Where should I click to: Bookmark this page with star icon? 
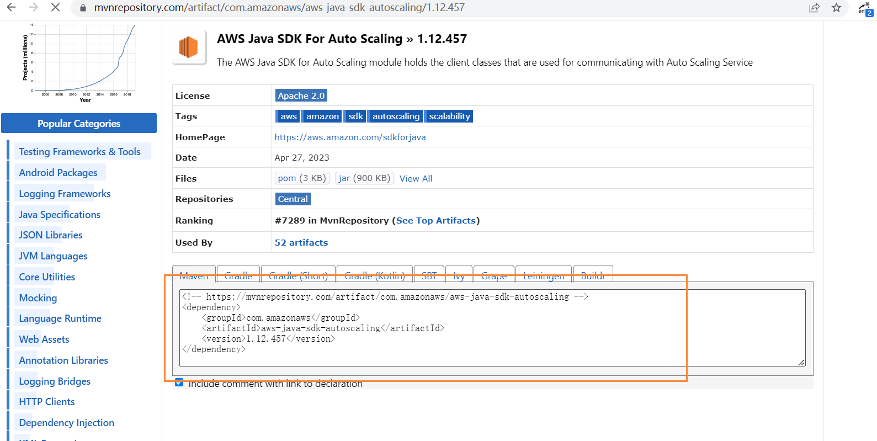[837, 8]
